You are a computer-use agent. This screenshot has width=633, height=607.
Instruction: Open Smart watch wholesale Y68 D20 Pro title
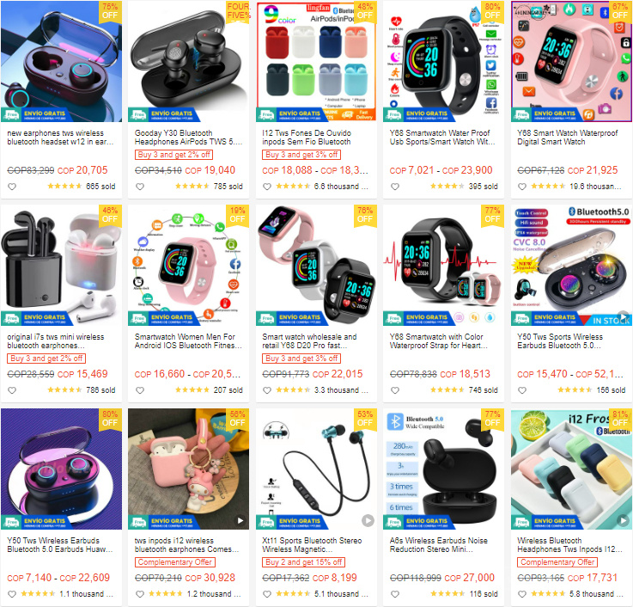coord(310,341)
